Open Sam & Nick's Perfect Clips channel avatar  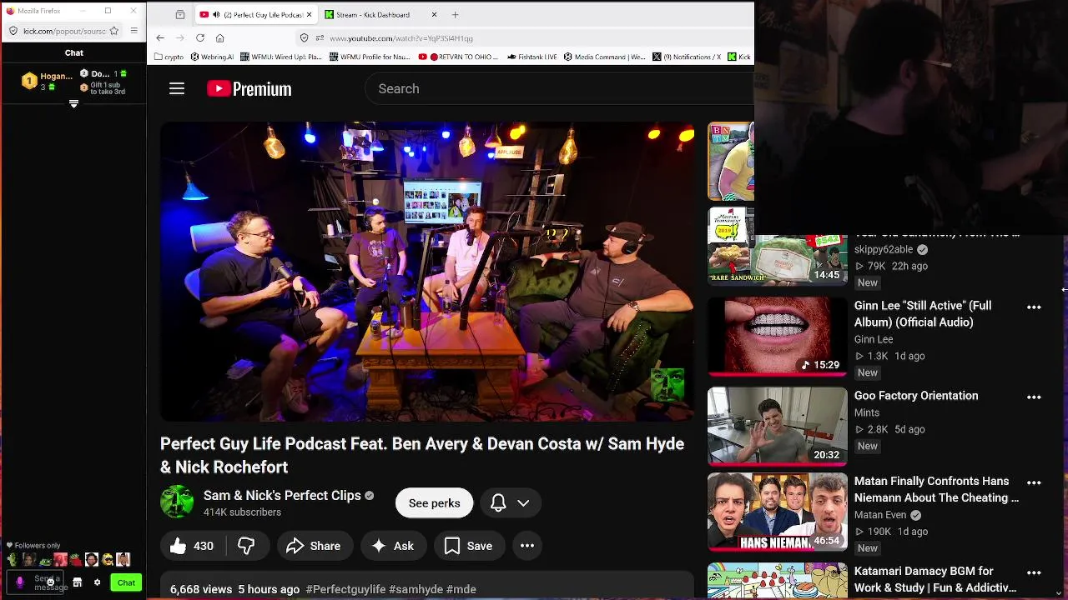pos(177,502)
